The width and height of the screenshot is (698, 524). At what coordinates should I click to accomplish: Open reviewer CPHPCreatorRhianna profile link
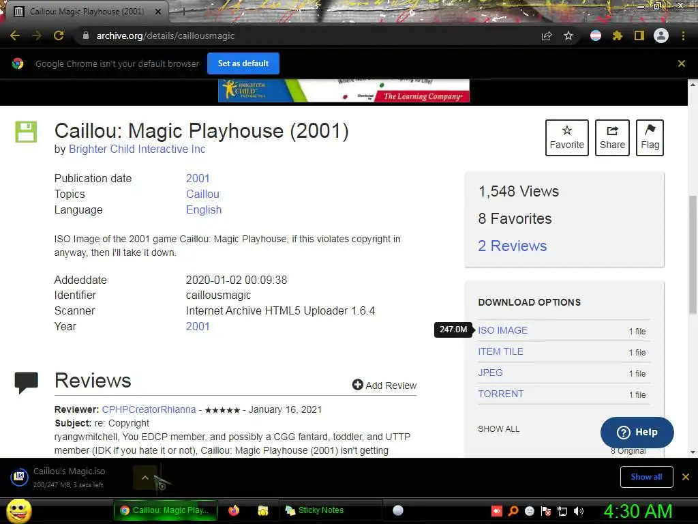coord(149,409)
